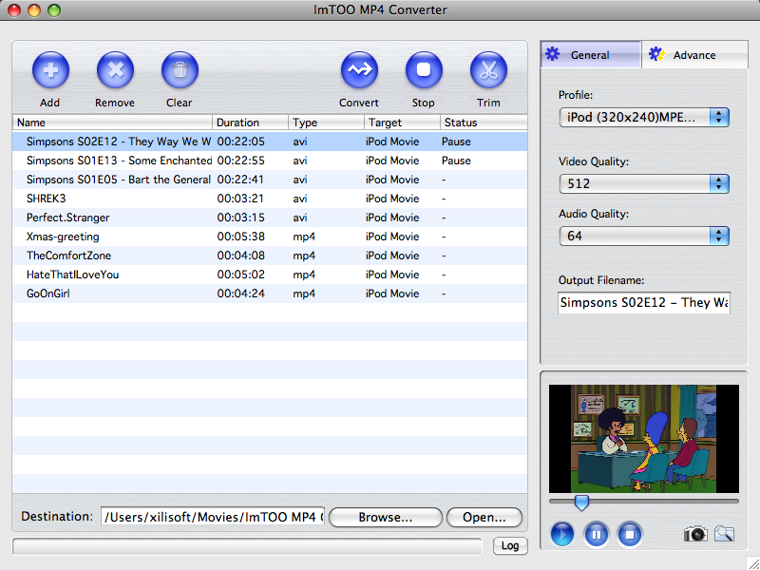Select the Simpsons S01E13 row
760x570 pixels.
[x=270, y=161]
